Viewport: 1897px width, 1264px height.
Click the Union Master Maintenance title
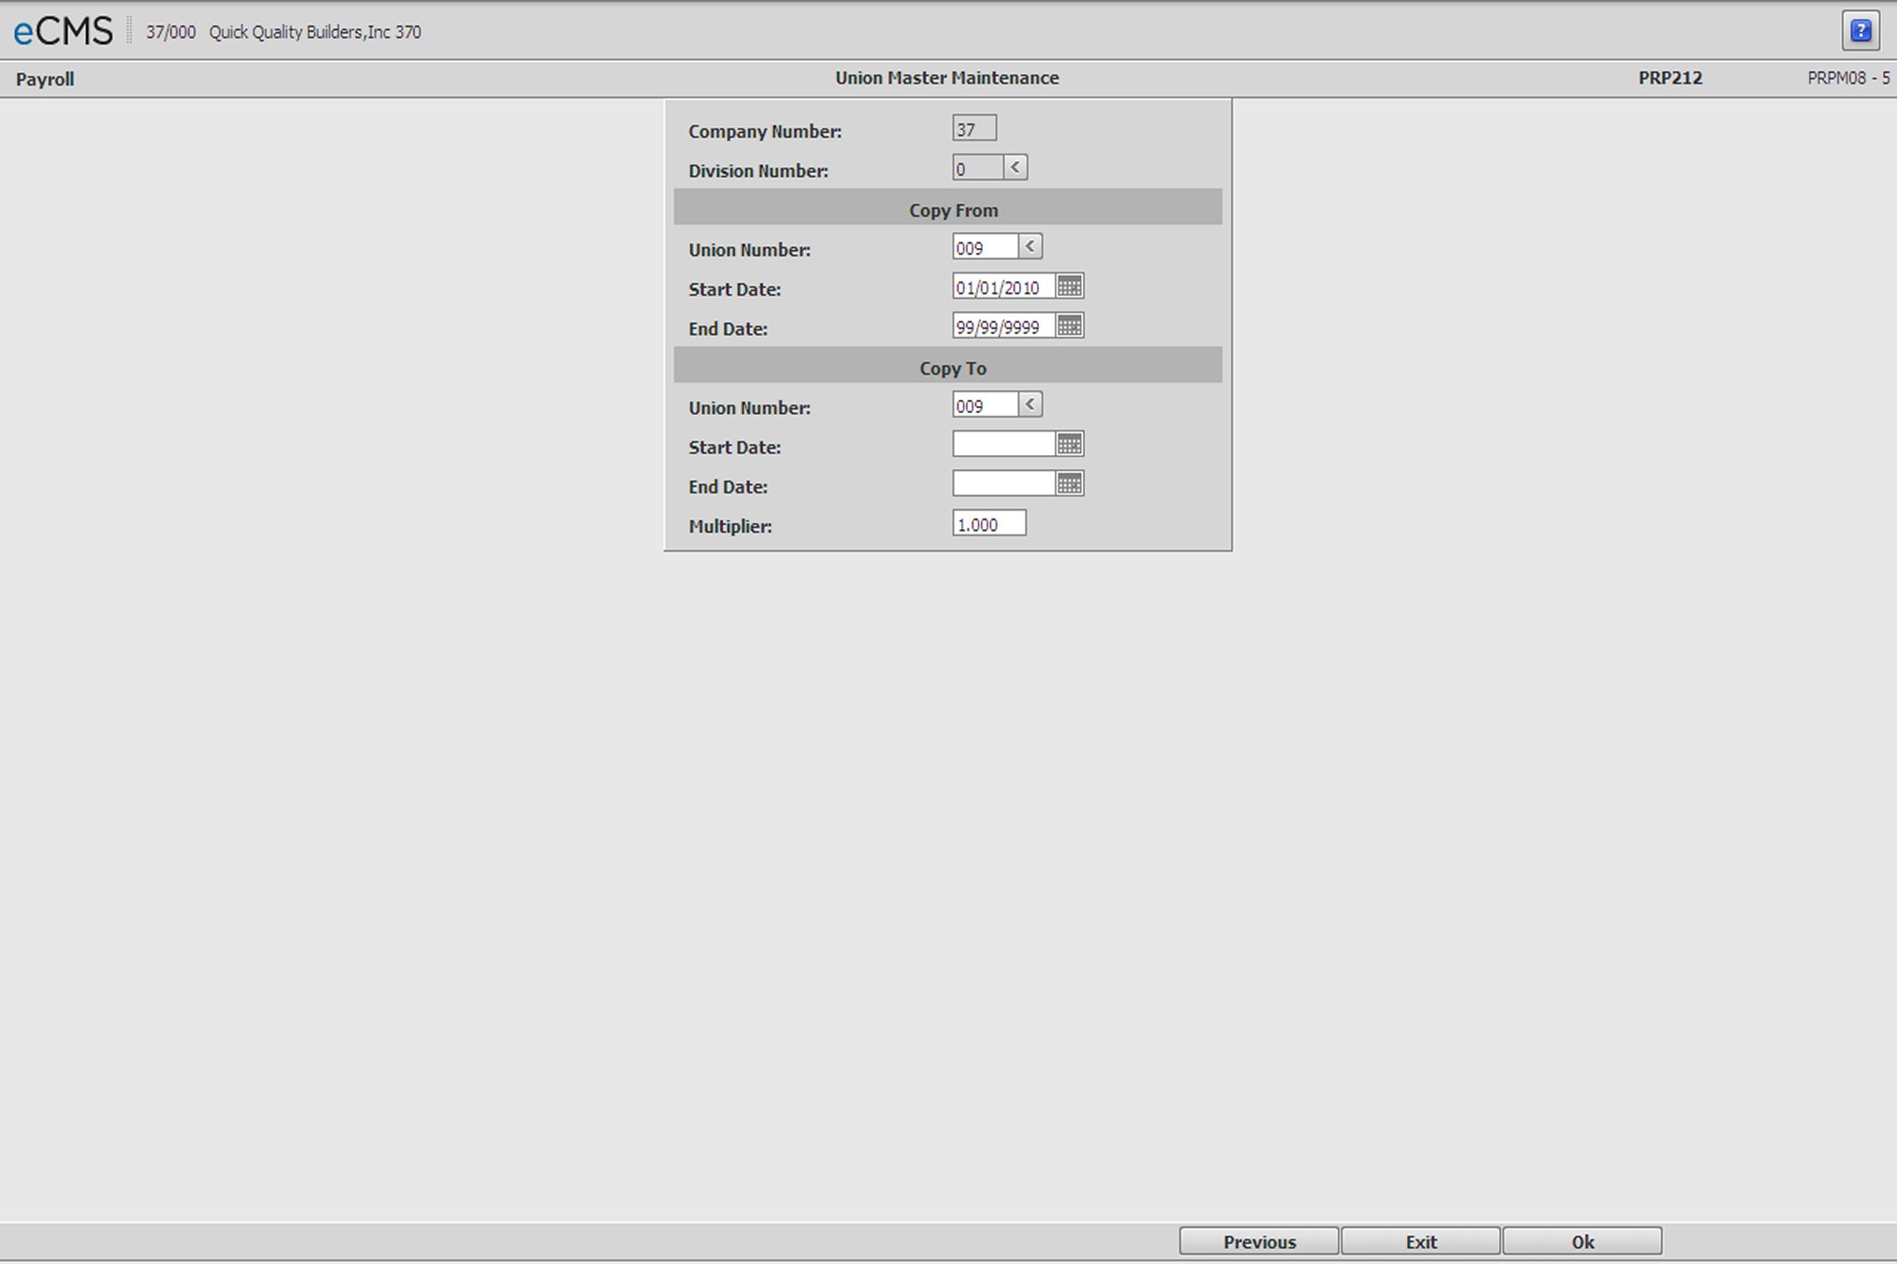click(x=947, y=79)
